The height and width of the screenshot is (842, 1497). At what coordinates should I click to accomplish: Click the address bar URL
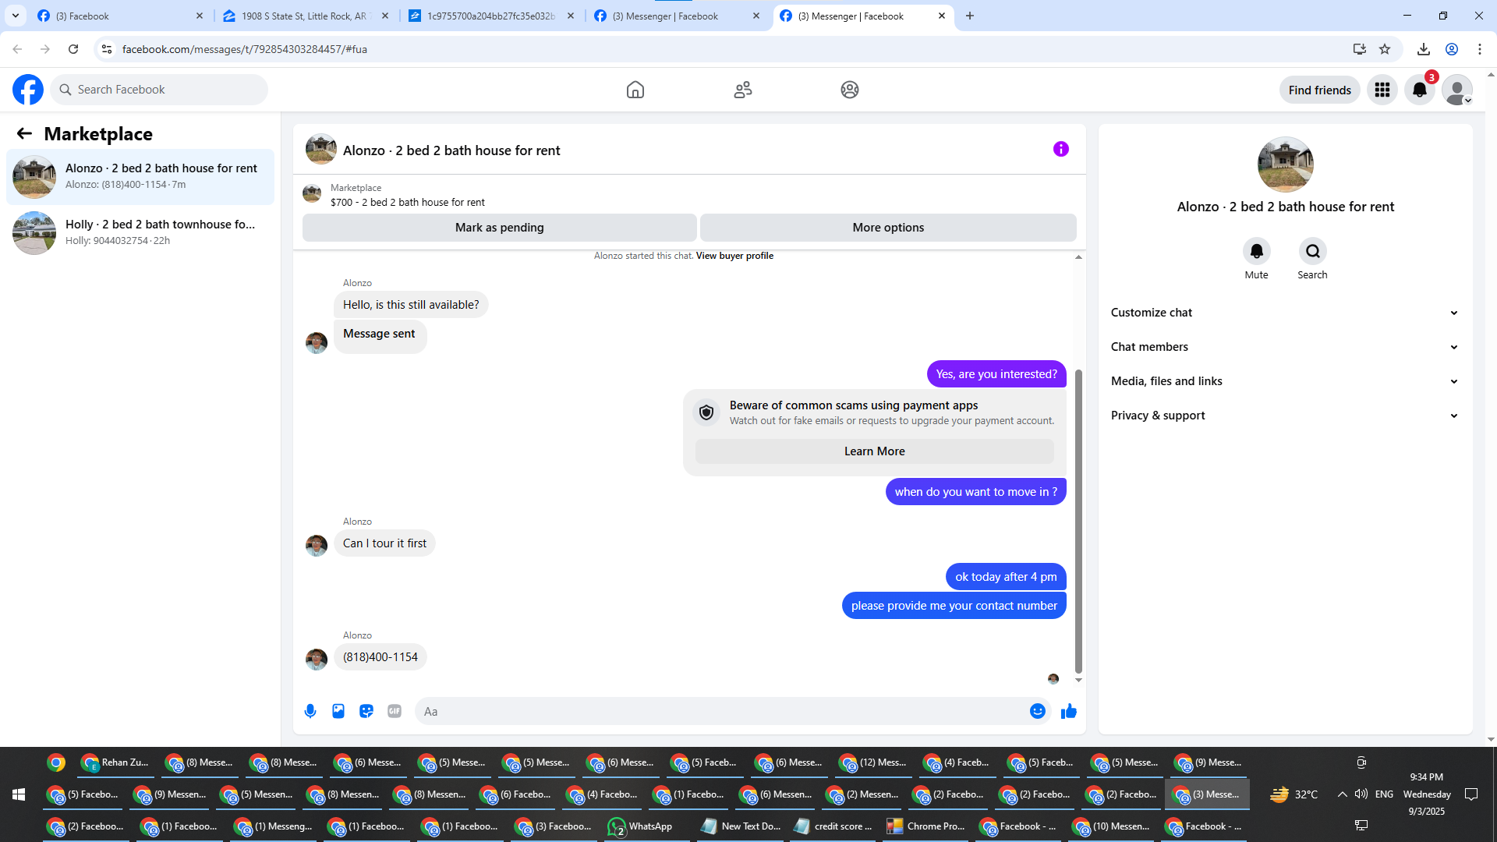[x=244, y=49]
